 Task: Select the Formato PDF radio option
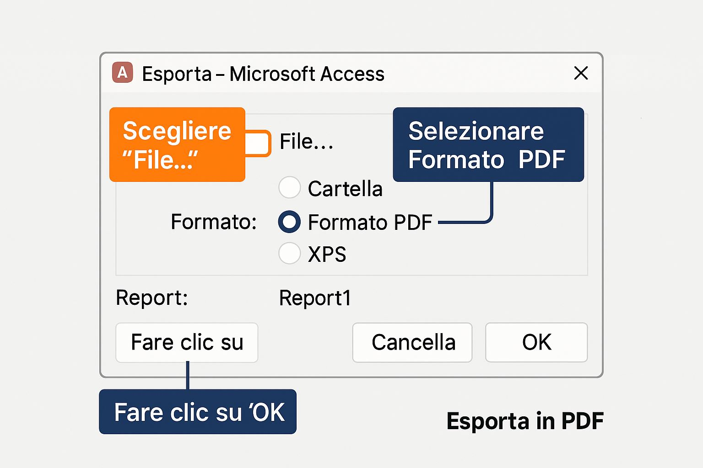[x=289, y=222]
